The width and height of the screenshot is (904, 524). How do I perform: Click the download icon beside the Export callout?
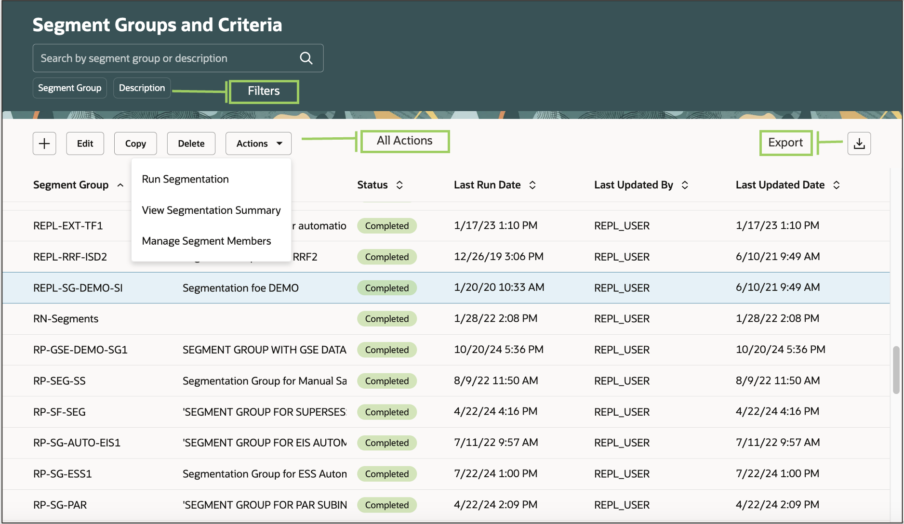(x=859, y=143)
